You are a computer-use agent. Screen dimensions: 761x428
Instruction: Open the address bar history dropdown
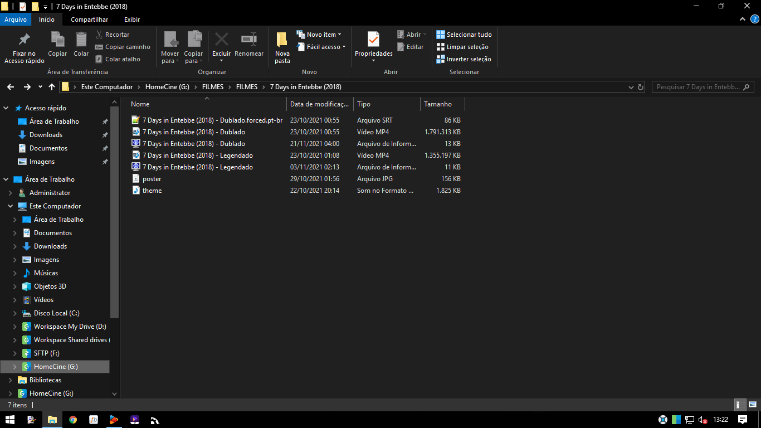click(631, 87)
